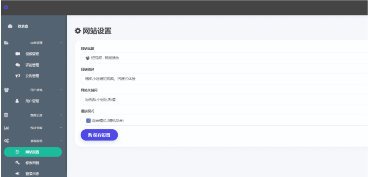
Task: Open 视频管理 via its camera icon
Action: coord(18,54)
